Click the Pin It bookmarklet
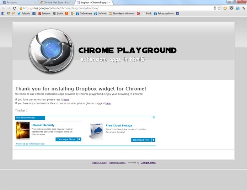 click(x=147, y=13)
